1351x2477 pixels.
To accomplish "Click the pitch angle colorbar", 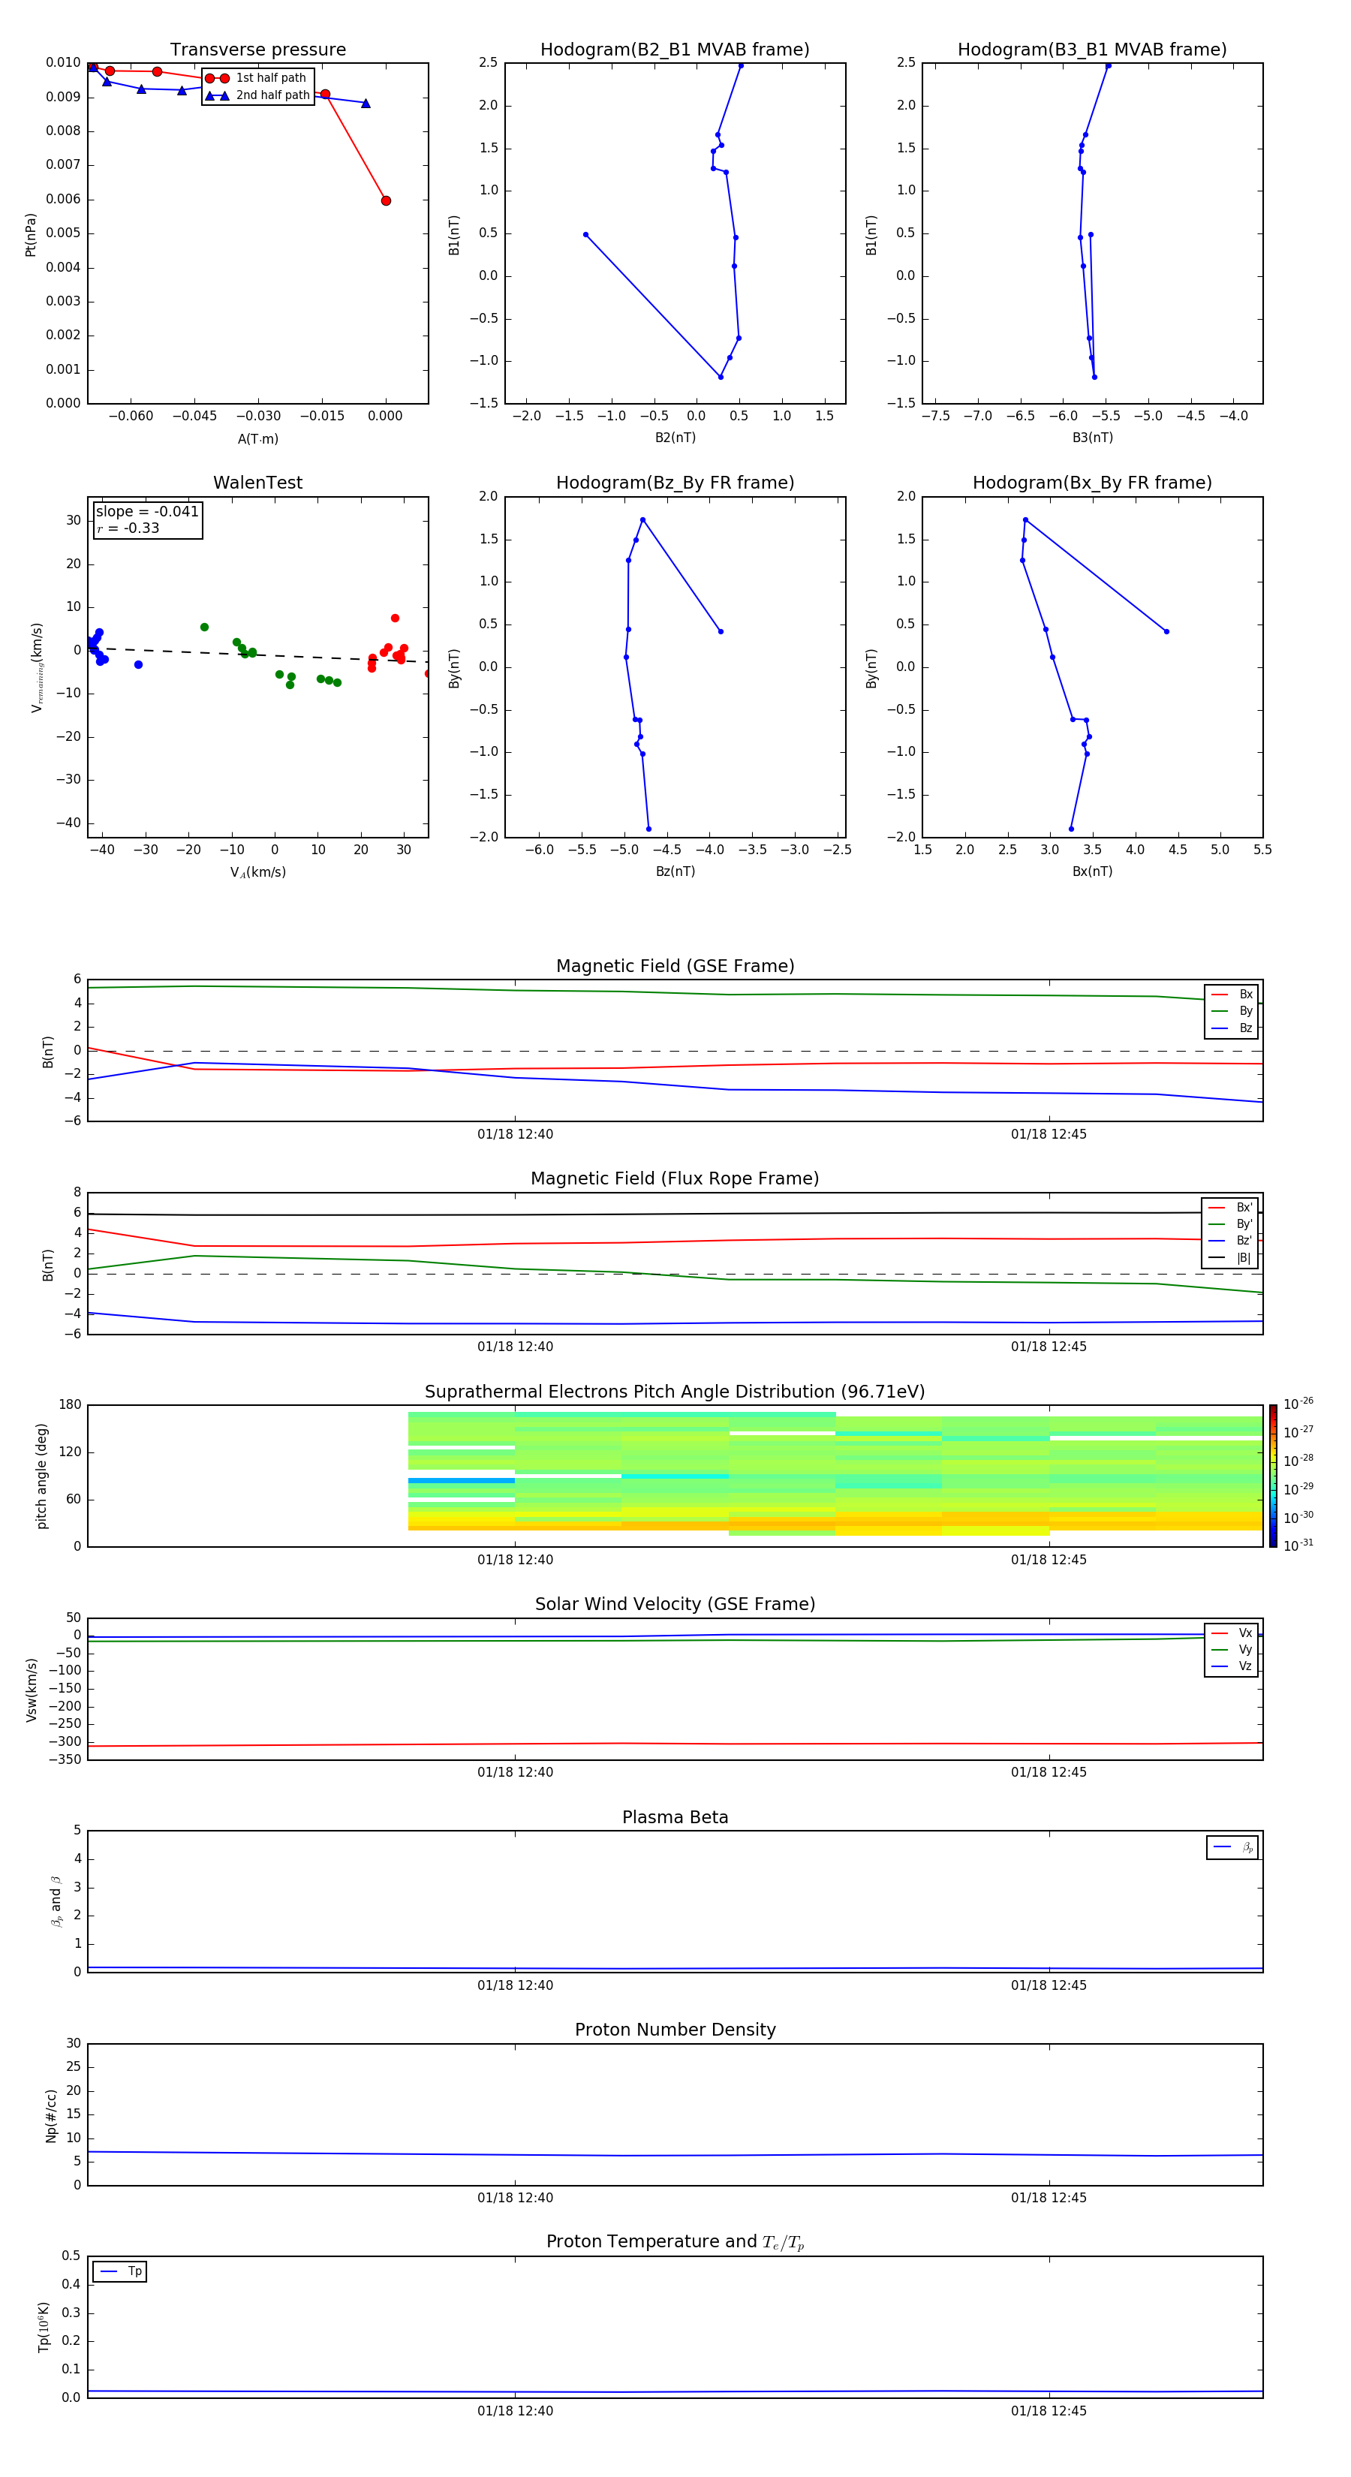I will 1273,1476.
